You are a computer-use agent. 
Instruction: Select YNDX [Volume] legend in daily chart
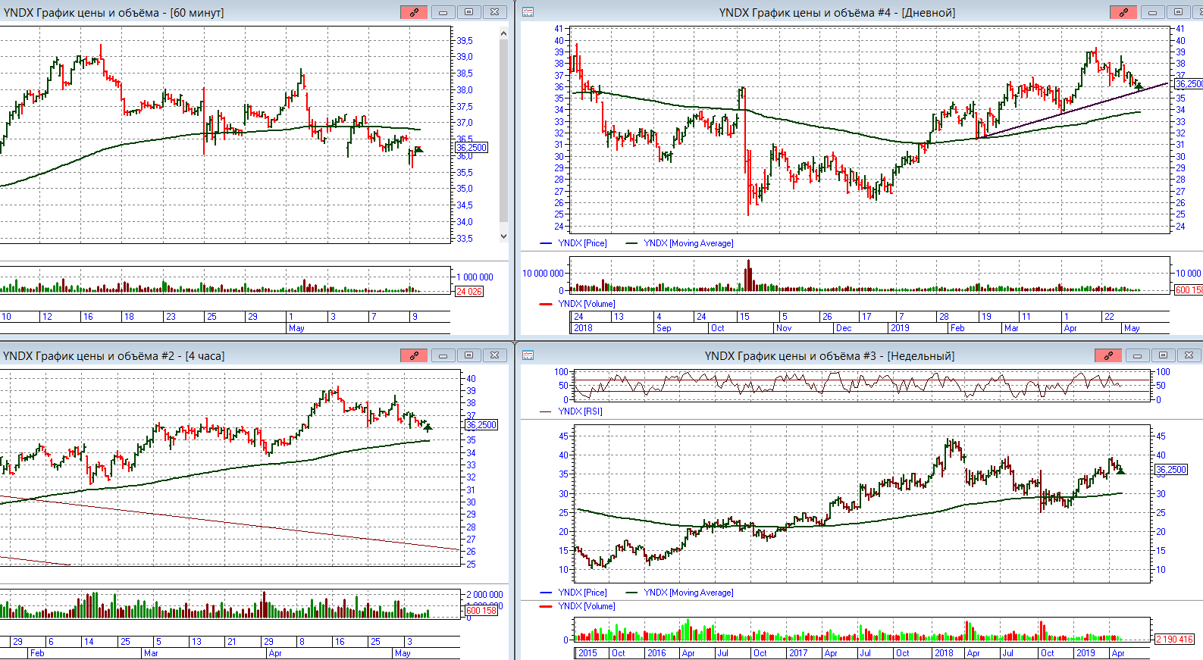586,304
